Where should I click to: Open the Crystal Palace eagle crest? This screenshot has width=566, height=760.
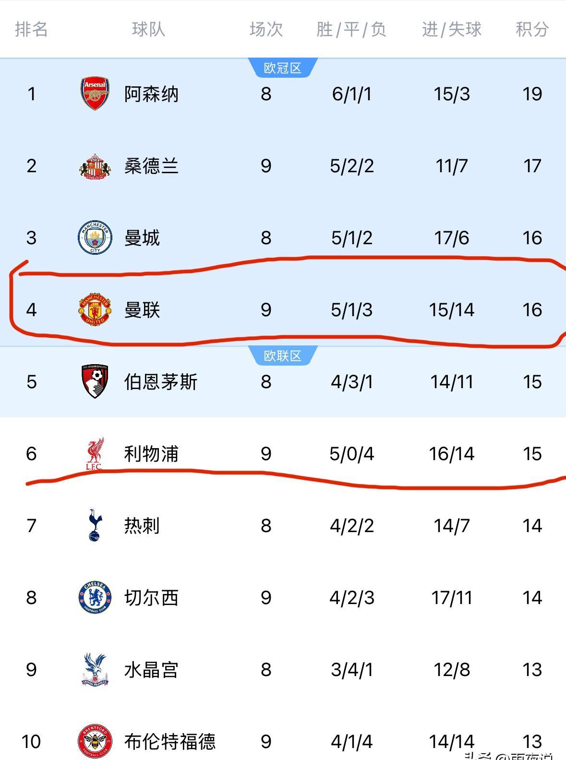(x=95, y=669)
